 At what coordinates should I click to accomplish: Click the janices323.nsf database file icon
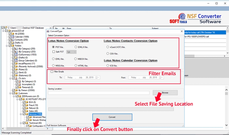pyautogui.click(x=10, y=31)
